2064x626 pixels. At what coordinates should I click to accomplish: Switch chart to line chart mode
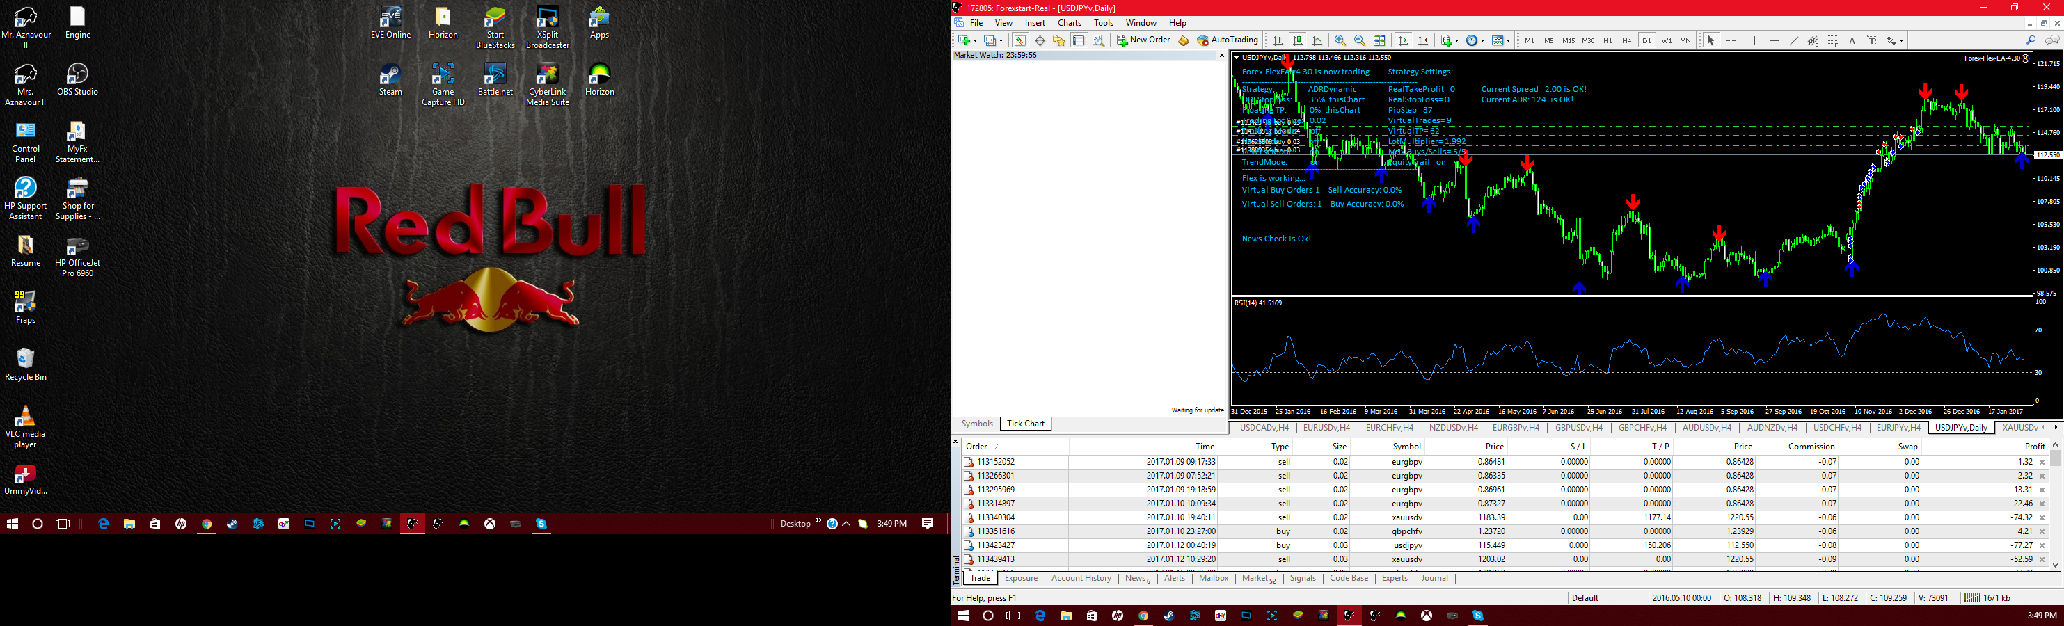[1317, 40]
